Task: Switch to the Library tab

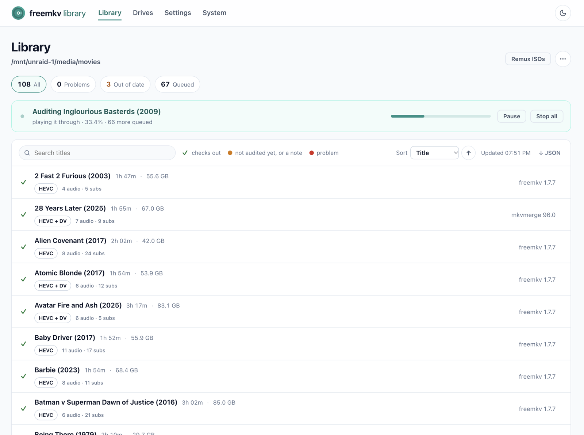Action: click(x=110, y=13)
